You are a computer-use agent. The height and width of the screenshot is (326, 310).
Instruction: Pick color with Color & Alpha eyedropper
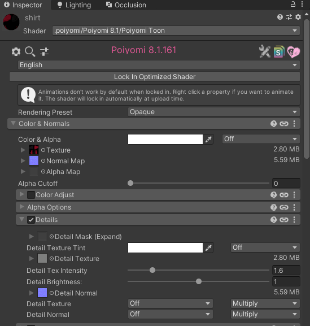tap(208, 140)
